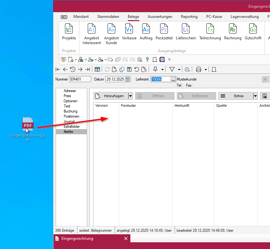Activate the filter funnel icon
This screenshot has width=270, height=249.
pyautogui.click(x=172, y=69)
